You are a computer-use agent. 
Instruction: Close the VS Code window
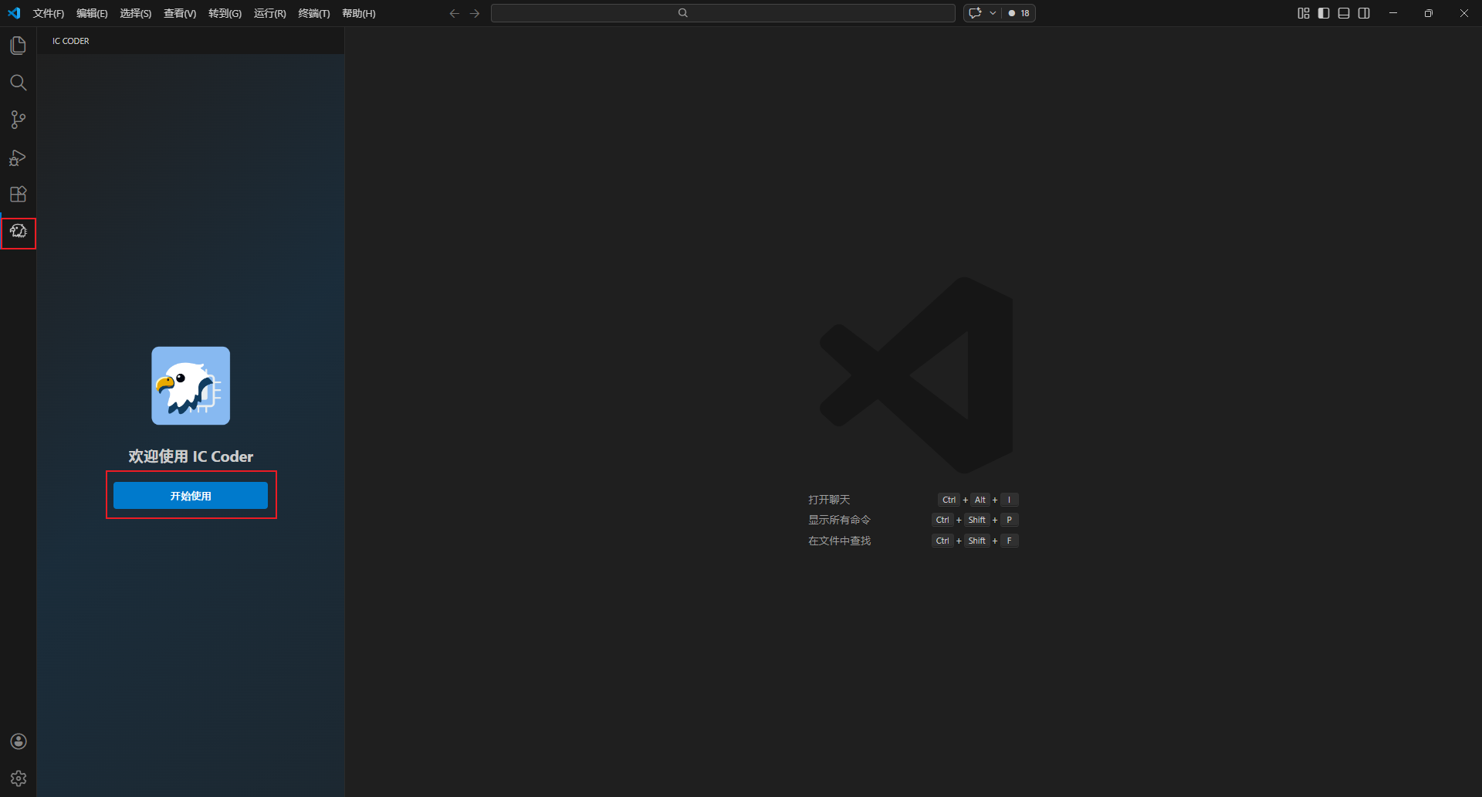pos(1464,13)
